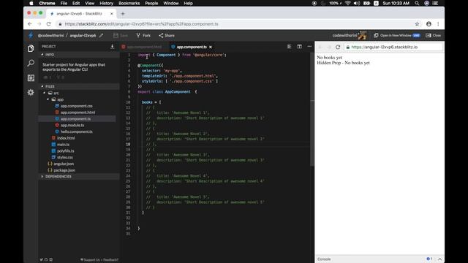Open polyfills.ts file
Image resolution: width=468 pixels, height=263 pixels.
coord(65,151)
